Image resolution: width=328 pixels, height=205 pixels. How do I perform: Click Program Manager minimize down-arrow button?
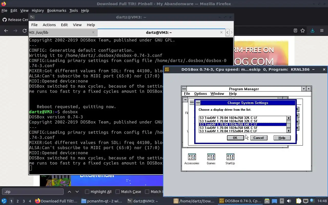[x=304, y=89]
